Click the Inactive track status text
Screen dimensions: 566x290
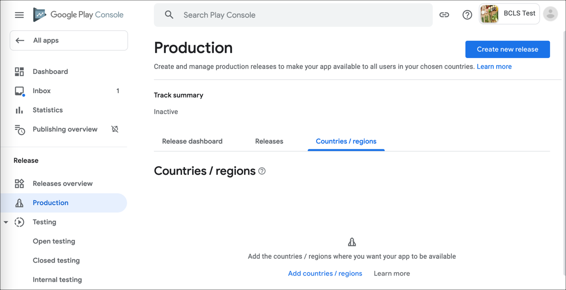click(x=166, y=112)
